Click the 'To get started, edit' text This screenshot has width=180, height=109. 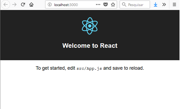pyautogui.click(x=55, y=68)
